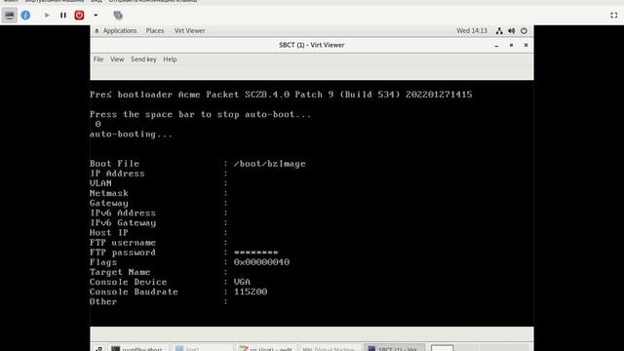The image size is (624, 351).
Task: Click the Other label
Action: (x=103, y=301)
